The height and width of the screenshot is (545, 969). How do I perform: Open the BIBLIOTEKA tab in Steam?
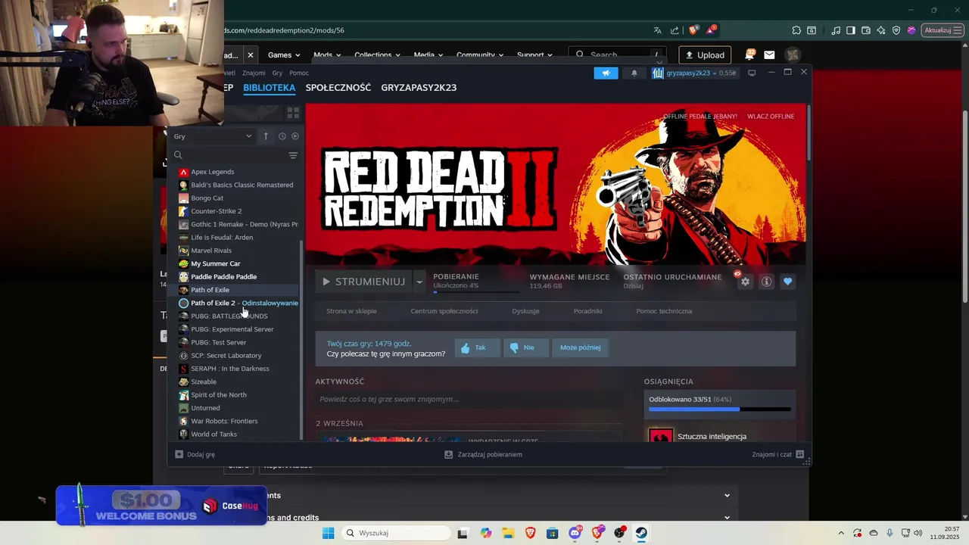click(x=269, y=88)
